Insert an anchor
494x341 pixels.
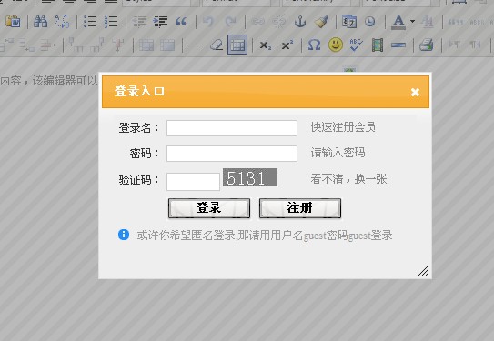click(x=300, y=22)
